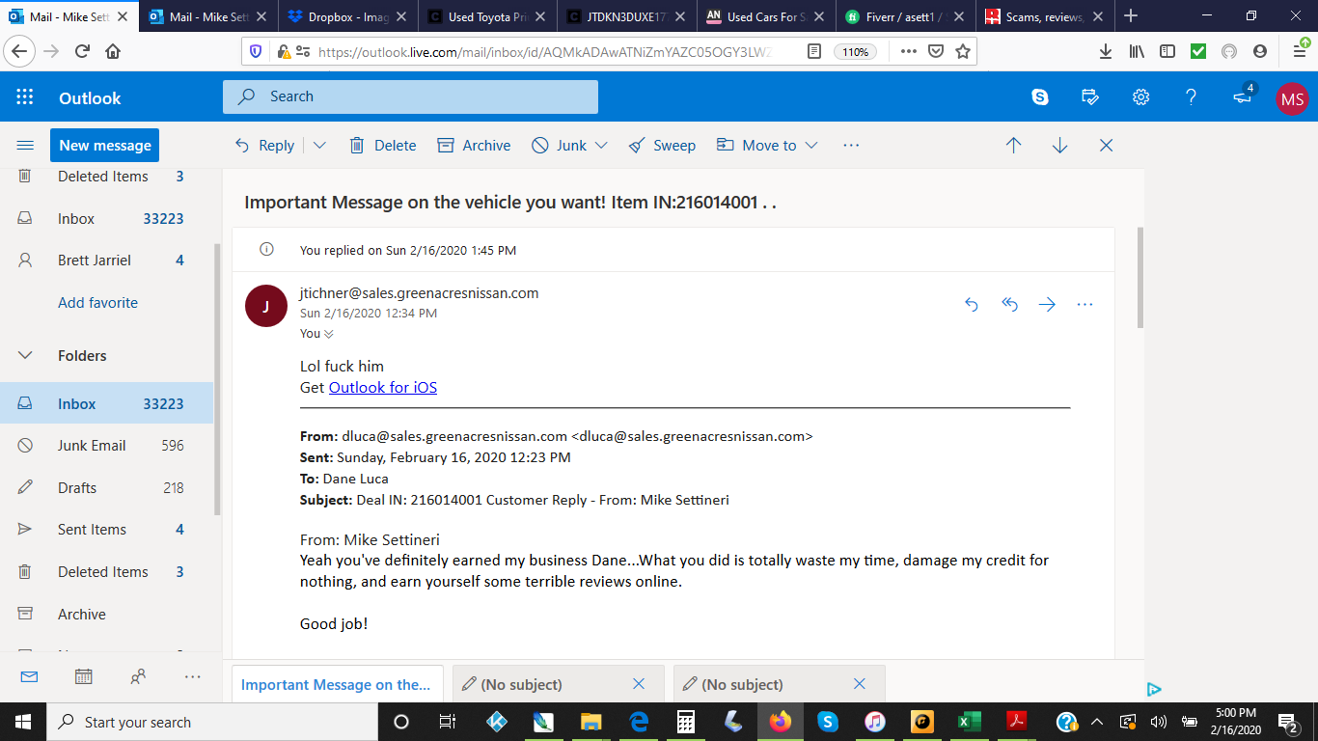This screenshot has width=1318, height=741.
Task: Forward the message using right arrow icon
Action: coord(1047,305)
